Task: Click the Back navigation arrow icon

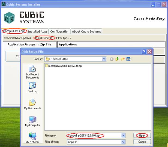Action: click(112, 59)
